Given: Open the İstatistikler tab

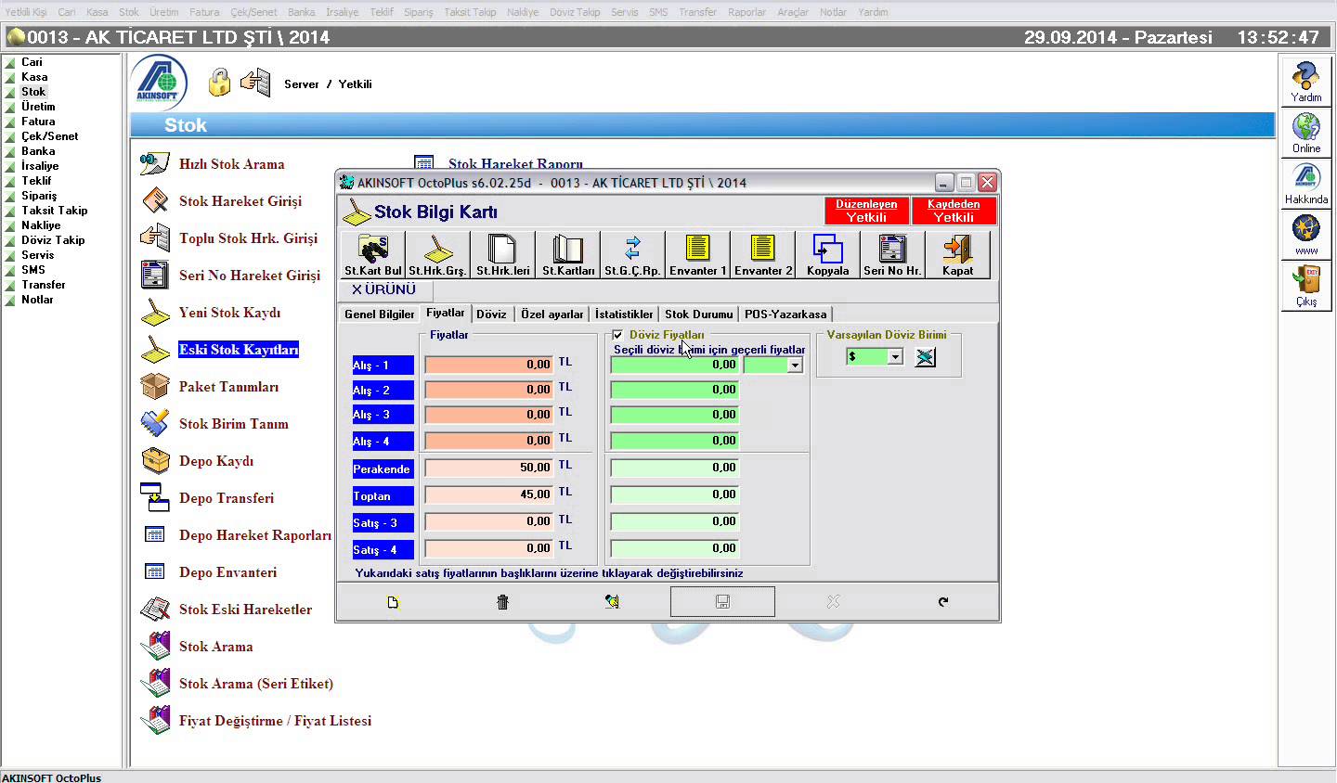Looking at the screenshot, I should click(624, 314).
